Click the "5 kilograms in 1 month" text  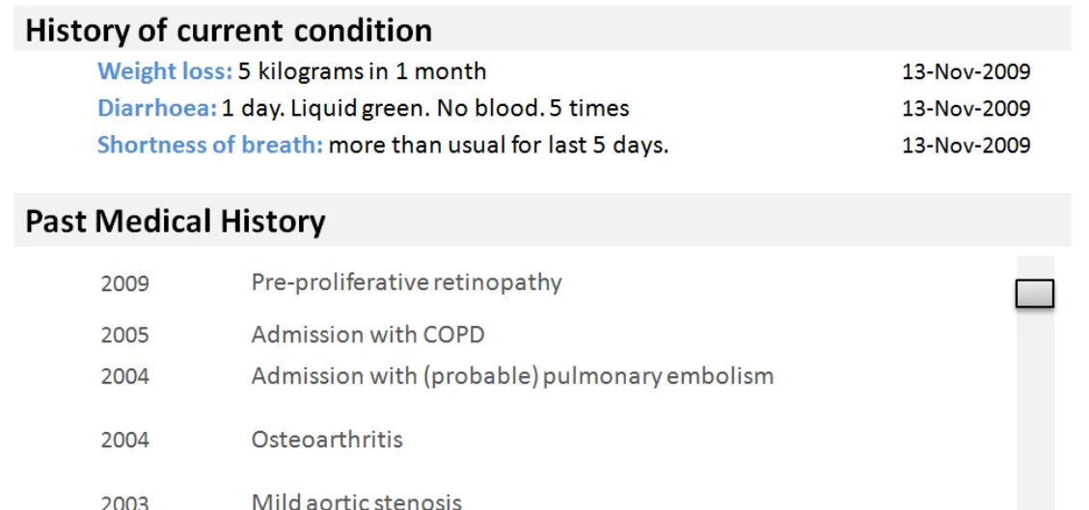point(362,71)
